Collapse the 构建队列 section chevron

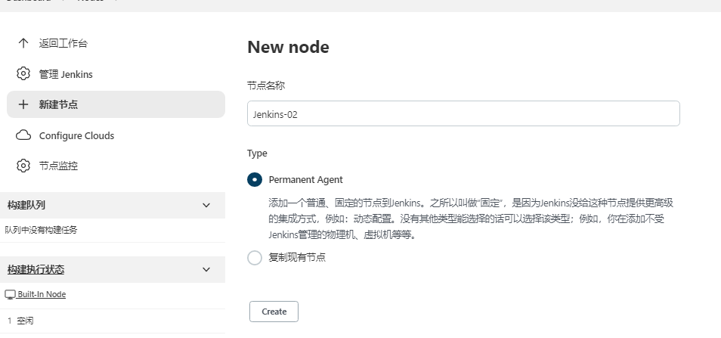206,205
